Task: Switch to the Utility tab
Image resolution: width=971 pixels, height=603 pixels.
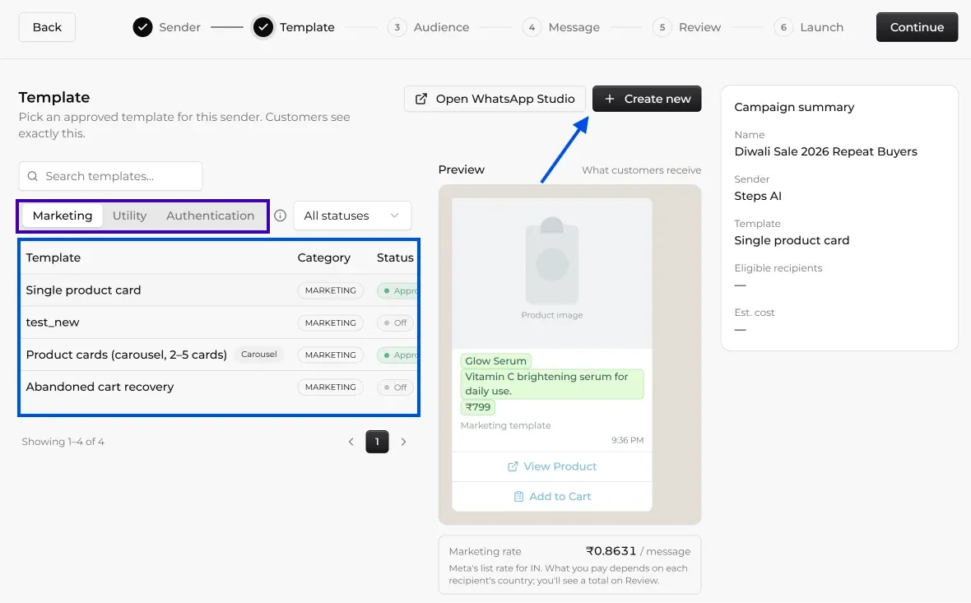Action: coord(129,216)
